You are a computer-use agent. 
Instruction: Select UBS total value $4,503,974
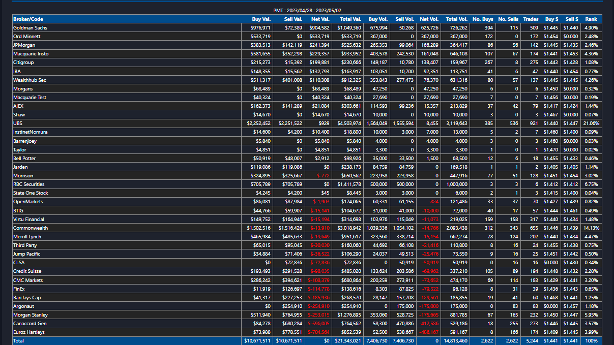pos(349,123)
